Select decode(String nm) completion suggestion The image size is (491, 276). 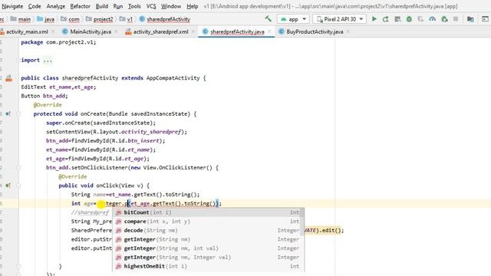point(206,230)
